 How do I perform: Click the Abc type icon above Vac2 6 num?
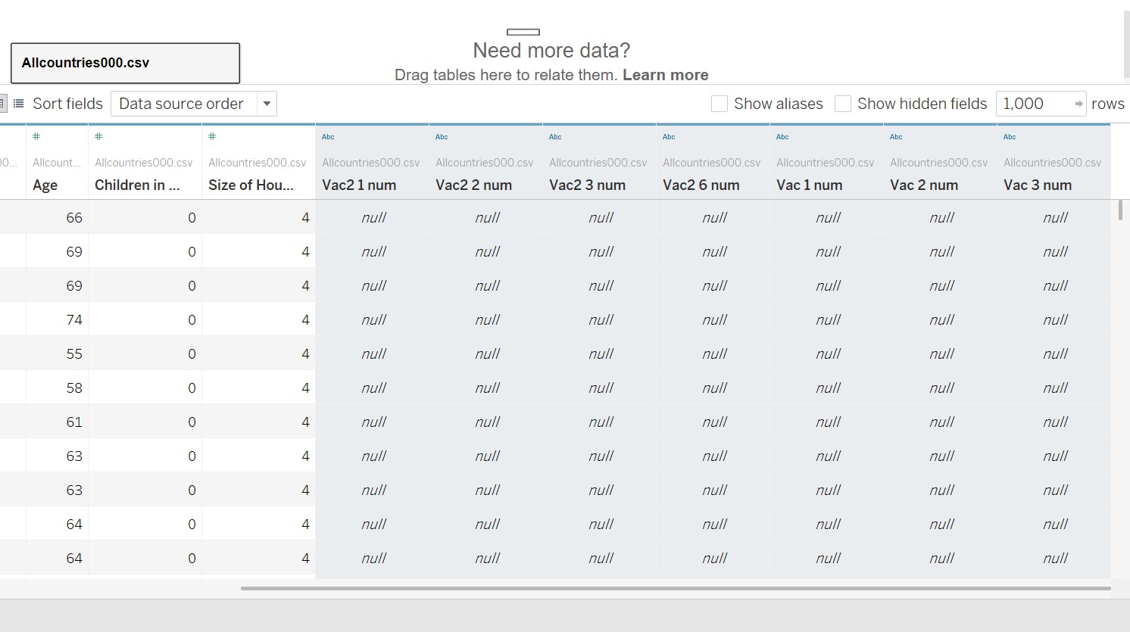[x=669, y=137]
